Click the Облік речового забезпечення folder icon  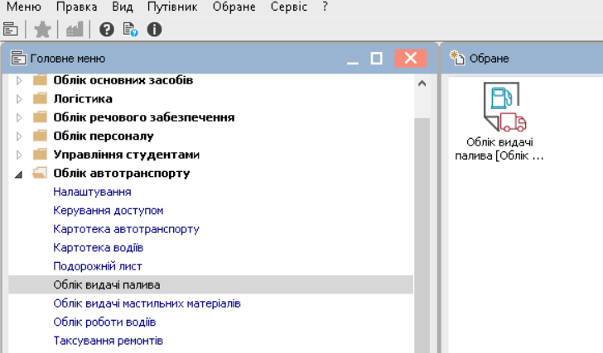point(40,117)
